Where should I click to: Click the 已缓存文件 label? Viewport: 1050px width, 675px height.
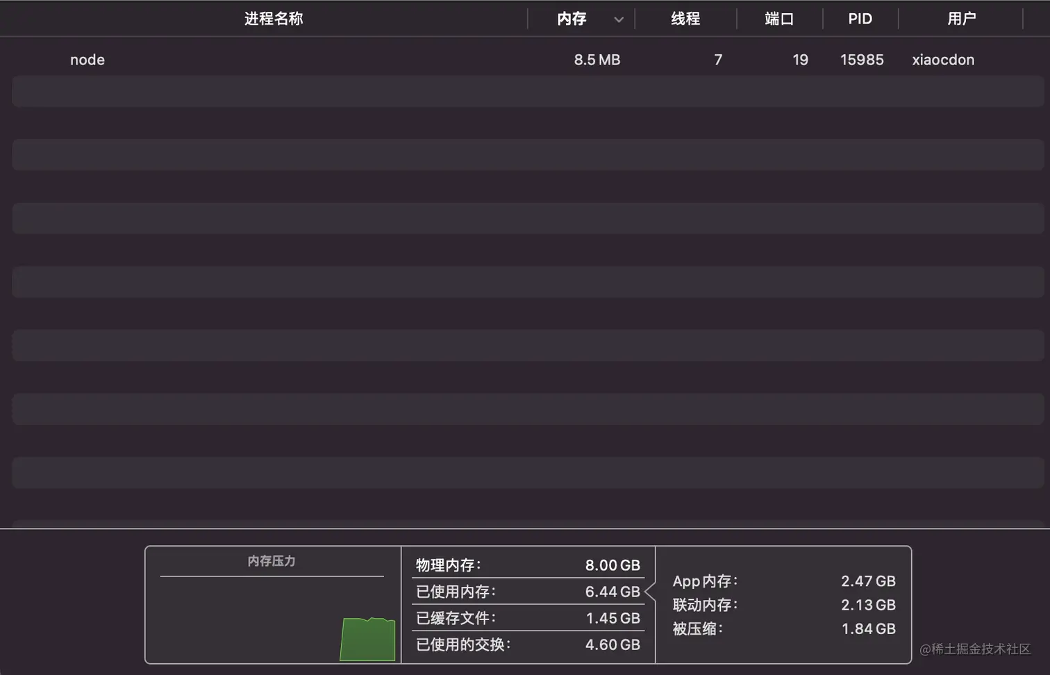coord(456,618)
